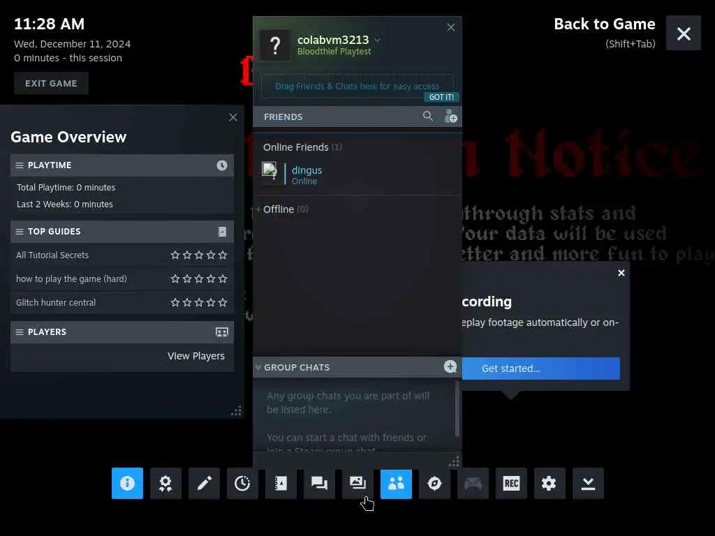
Task: Search friends with the magnifier icon
Action: tap(428, 117)
